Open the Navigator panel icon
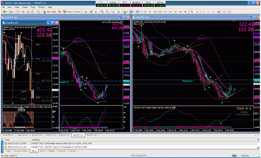The width and height of the screenshot is (261, 158). tap(28, 12)
